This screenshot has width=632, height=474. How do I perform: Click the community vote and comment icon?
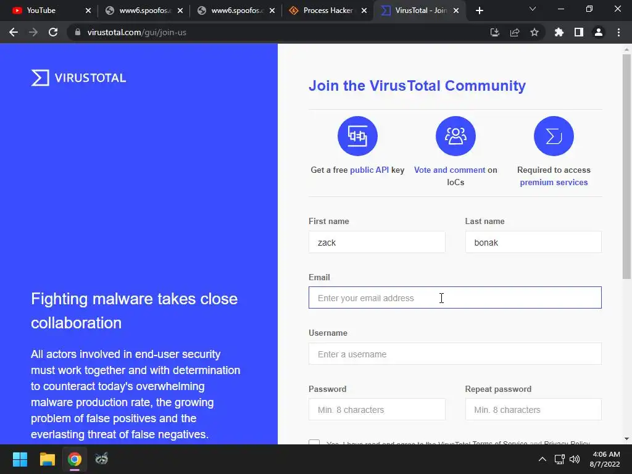tap(455, 136)
